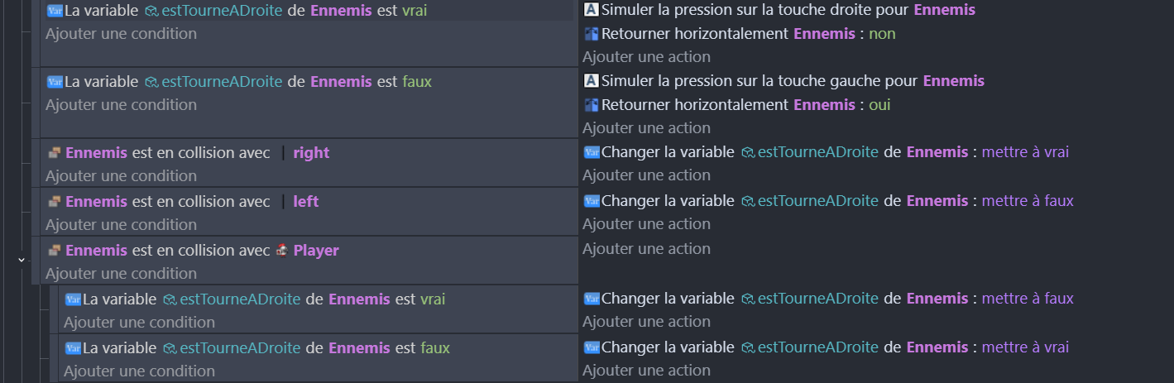Click the Var icon of 'Changer la variable ... mettre à vrai' in the right collision event
Image resolution: width=1174 pixels, height=383 pixels.
point(591,152)
